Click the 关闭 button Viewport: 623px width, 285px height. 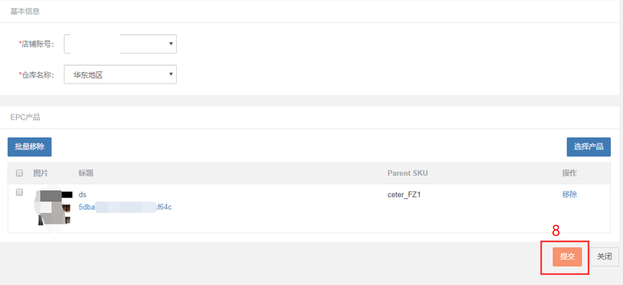(604, 256)
